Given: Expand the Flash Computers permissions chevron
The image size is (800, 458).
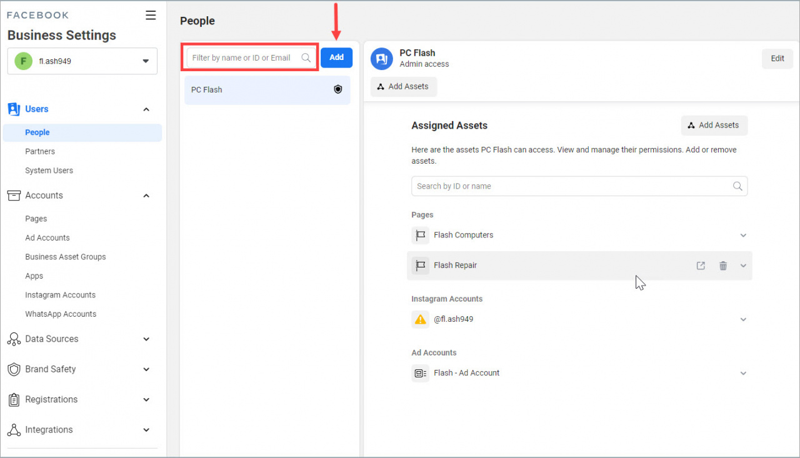Looking at the screenshot, I should click(x=743, y=236).
